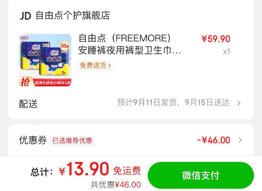Tap the ¥59.90 item price
This screenshot has width=262, height=191.
216,39
